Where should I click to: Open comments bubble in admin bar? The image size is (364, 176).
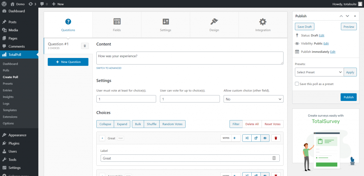[x=44, y=4]
